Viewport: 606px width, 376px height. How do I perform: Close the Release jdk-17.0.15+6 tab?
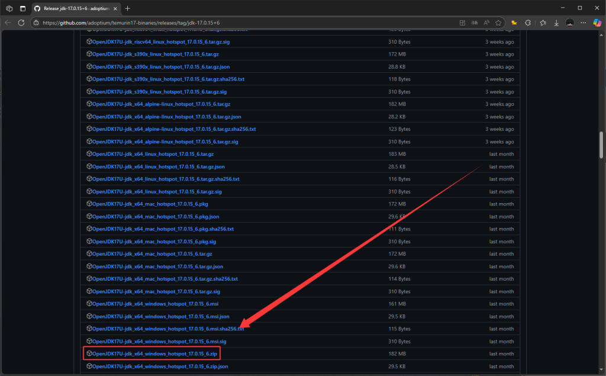click(x=115, y=8)
